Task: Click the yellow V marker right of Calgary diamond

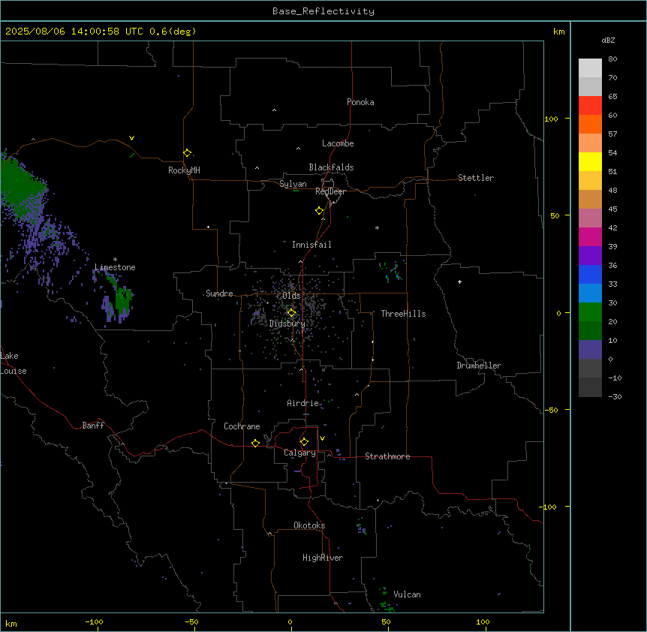Action: 322,438
